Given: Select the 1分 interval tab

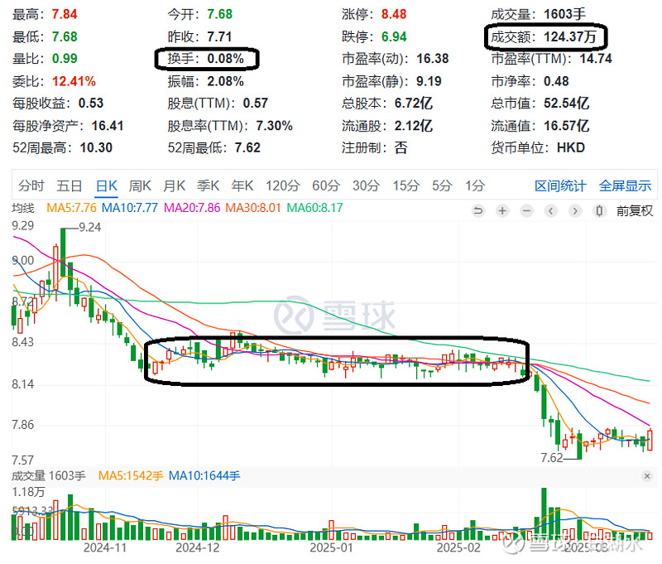Looking at the screenshot, I should pyautogui.click(x=475, y=186).
